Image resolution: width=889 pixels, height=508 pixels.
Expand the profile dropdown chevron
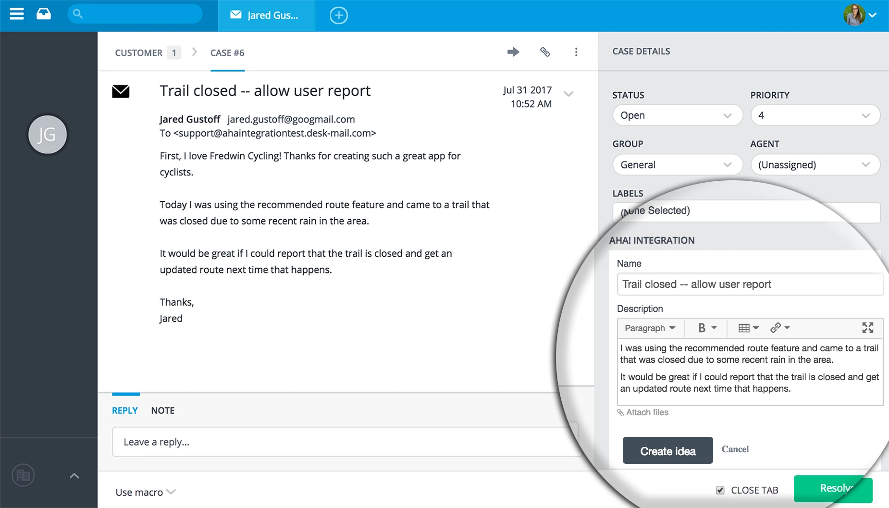[873, 15]
